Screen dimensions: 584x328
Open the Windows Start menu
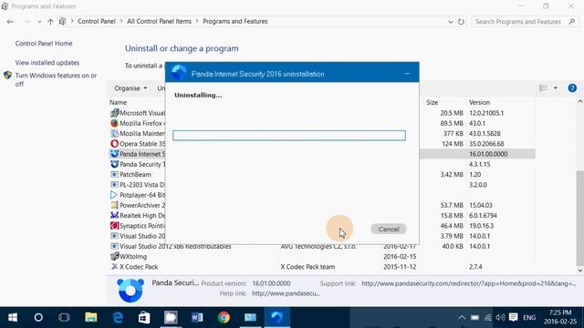[x=13, y=317]
